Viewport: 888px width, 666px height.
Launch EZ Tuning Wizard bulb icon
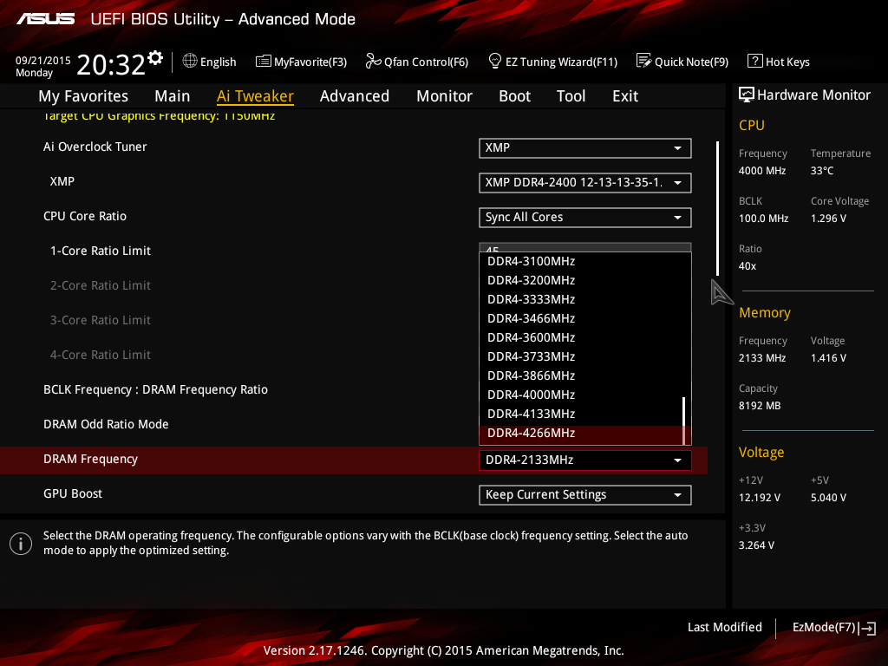click(x=494, y=61)
